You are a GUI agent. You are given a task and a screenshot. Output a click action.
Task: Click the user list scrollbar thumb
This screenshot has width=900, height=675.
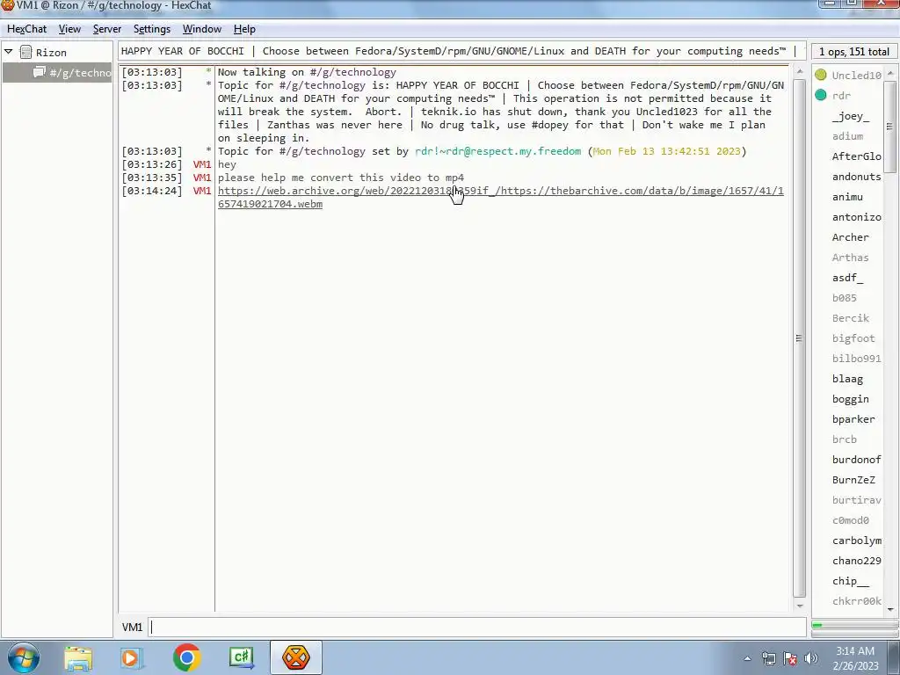tap(890, 127)
